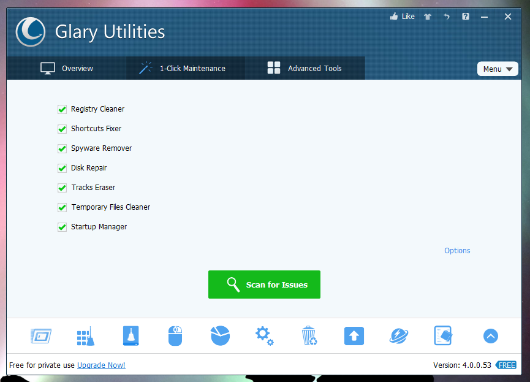
Task: Open the Menu dropdown
Action: 497,69
